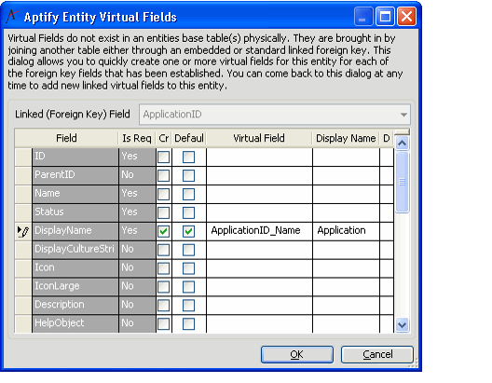This screenshot has width=492, height=383.
Task: Select the Icon field cell
Action: 75,268
